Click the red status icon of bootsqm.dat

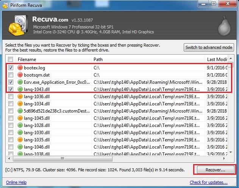click(x=20, y=75)
